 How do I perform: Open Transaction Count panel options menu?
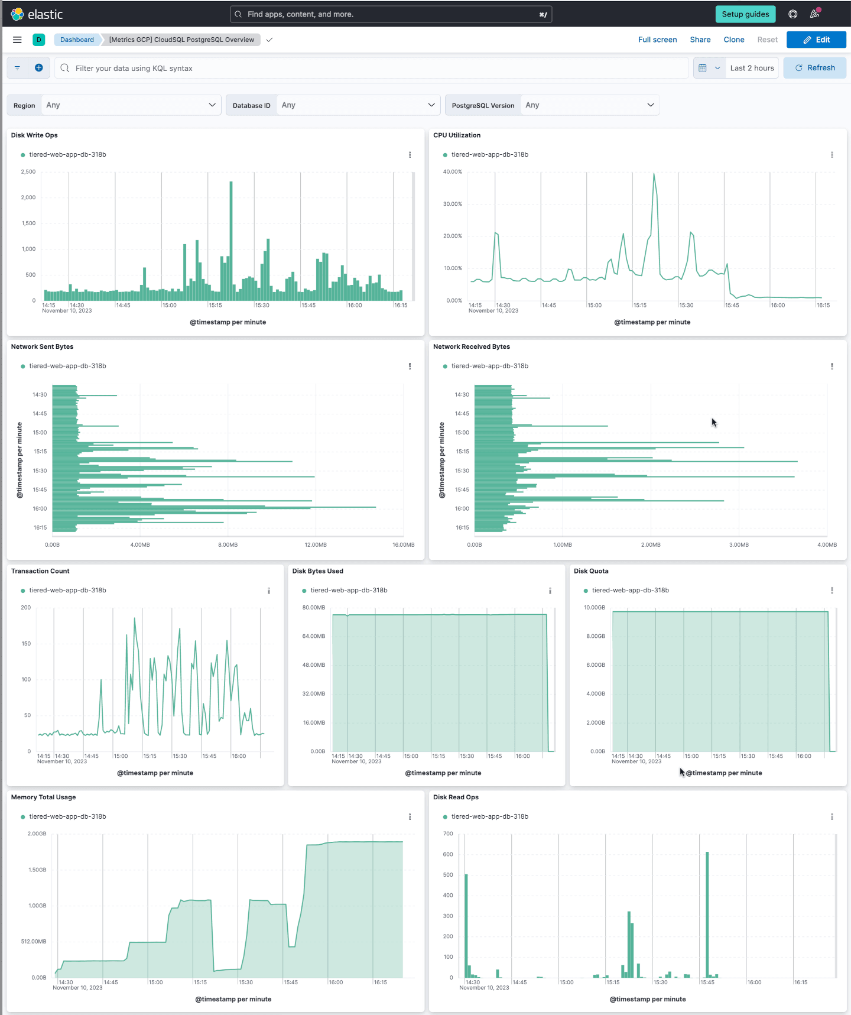pos(269,591)
